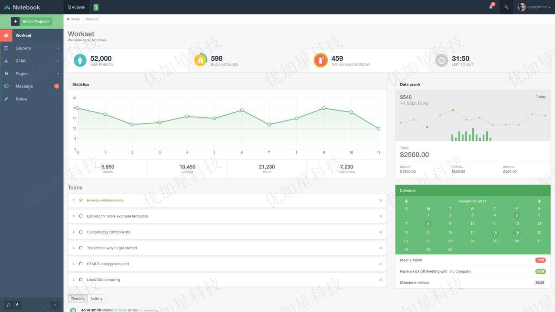The image size is (555, 312).
Task: Uncheck the Browser compatibility todo
Action: pyautogui.click(x=81, y=200)
